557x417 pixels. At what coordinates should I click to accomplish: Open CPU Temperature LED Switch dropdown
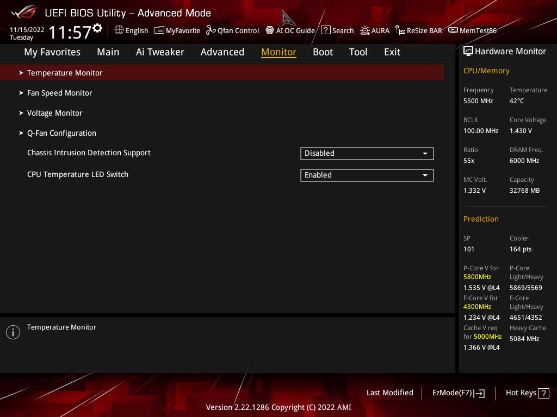coord(367,175)
